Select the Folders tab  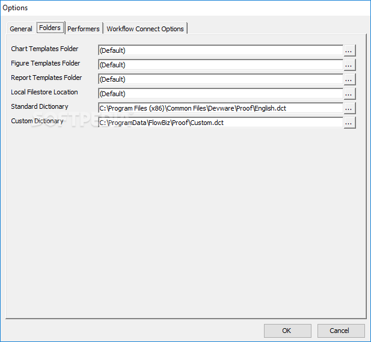(50, 28)
